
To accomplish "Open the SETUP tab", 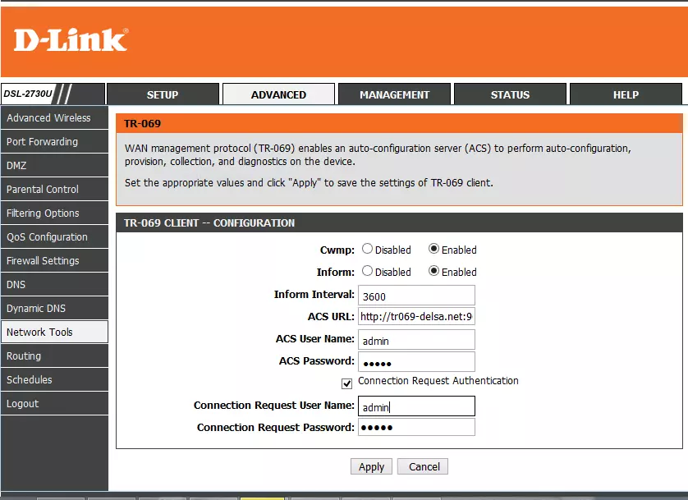I will coord(163,94).
